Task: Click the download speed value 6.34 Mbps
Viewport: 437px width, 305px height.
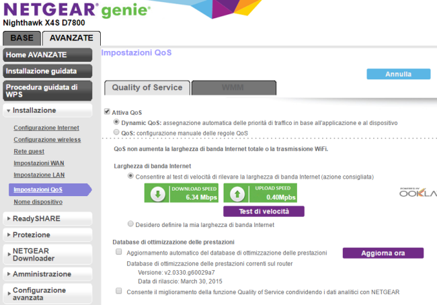Action: click(x=201, y=198)
